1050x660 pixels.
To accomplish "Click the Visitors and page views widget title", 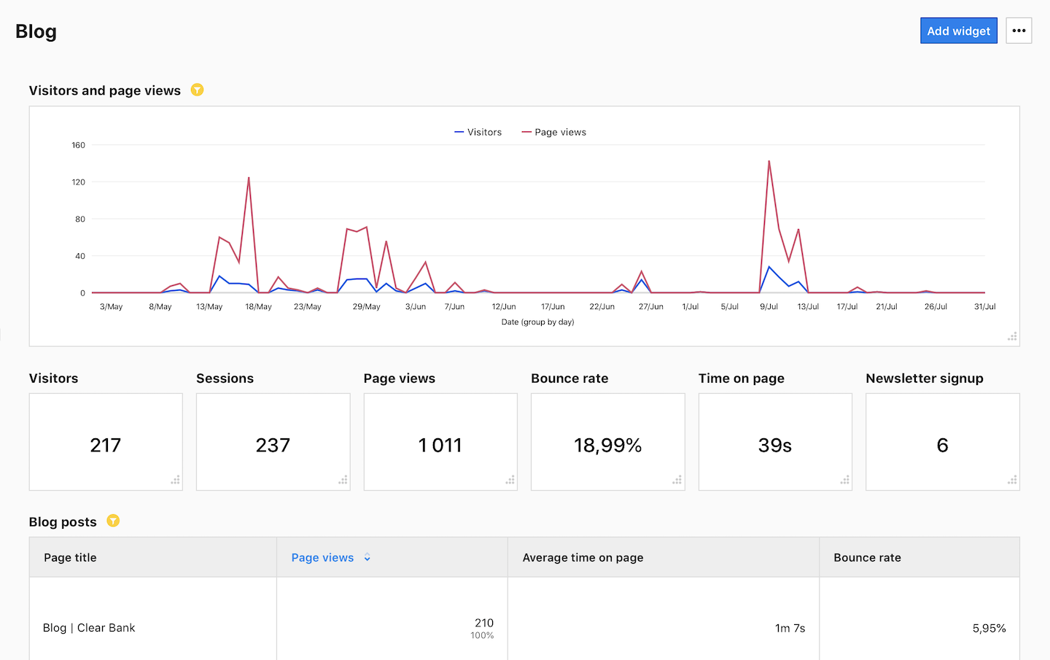I will pos(105,90).
